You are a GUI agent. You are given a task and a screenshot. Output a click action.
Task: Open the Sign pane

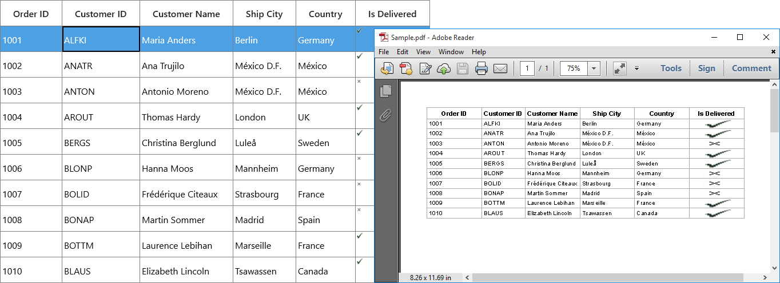tap(706, 68)
